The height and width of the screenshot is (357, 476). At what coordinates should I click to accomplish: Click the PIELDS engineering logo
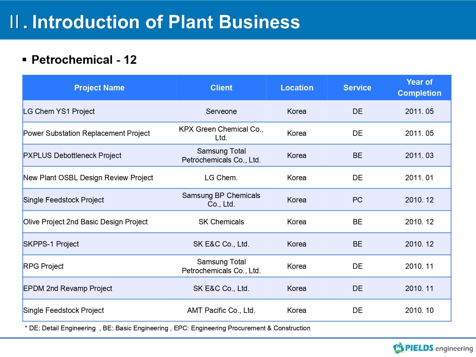(433, 348)
